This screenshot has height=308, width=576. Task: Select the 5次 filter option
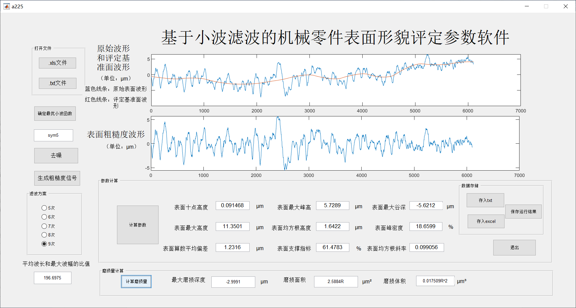tap(44, 208)
